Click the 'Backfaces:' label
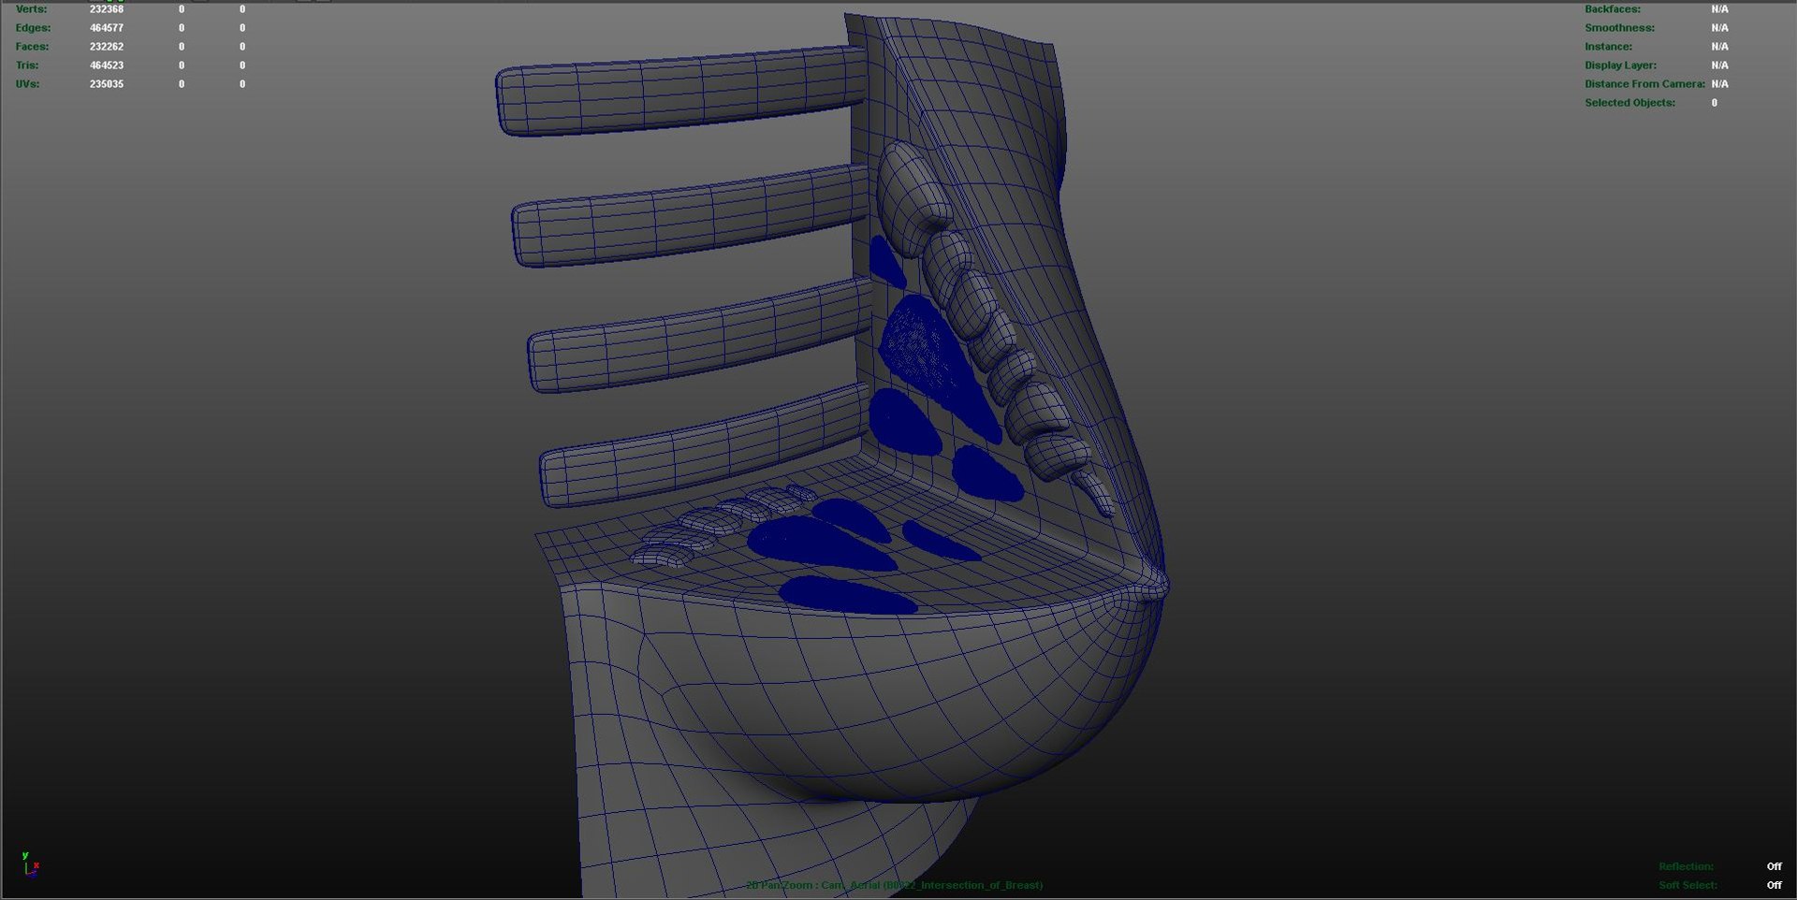 pos(1613,9)
